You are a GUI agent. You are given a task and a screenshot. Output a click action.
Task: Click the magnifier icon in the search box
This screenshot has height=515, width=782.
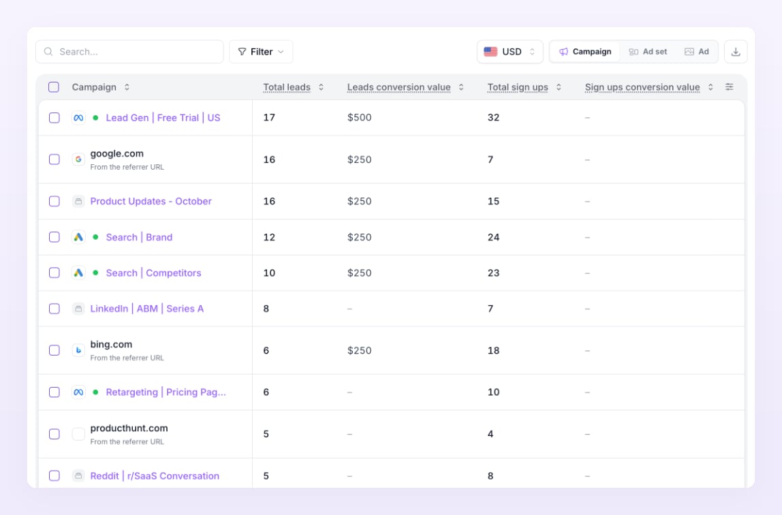point(48,52)
